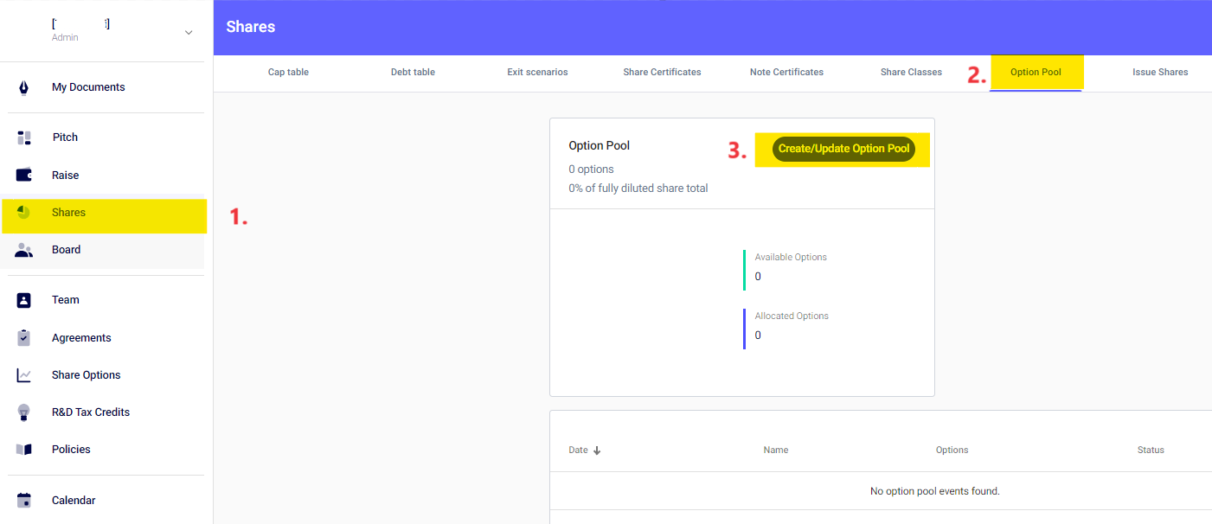
Task: Click the Team badge icon
Action: pyautogui.click(x=24, y=300)
